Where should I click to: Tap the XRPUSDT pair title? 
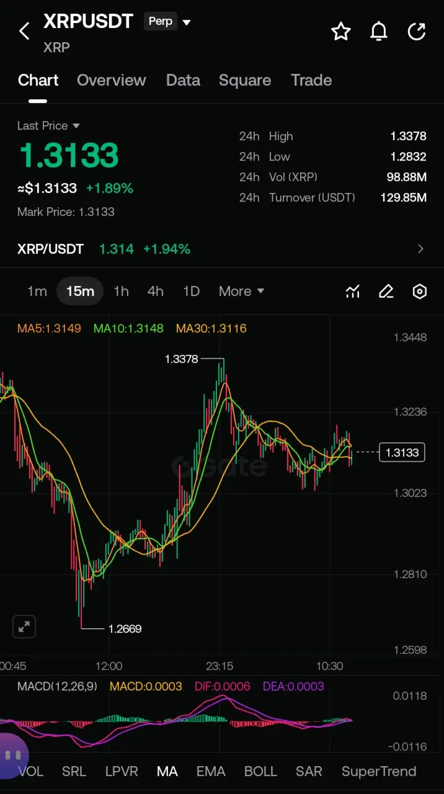point(88,22)
